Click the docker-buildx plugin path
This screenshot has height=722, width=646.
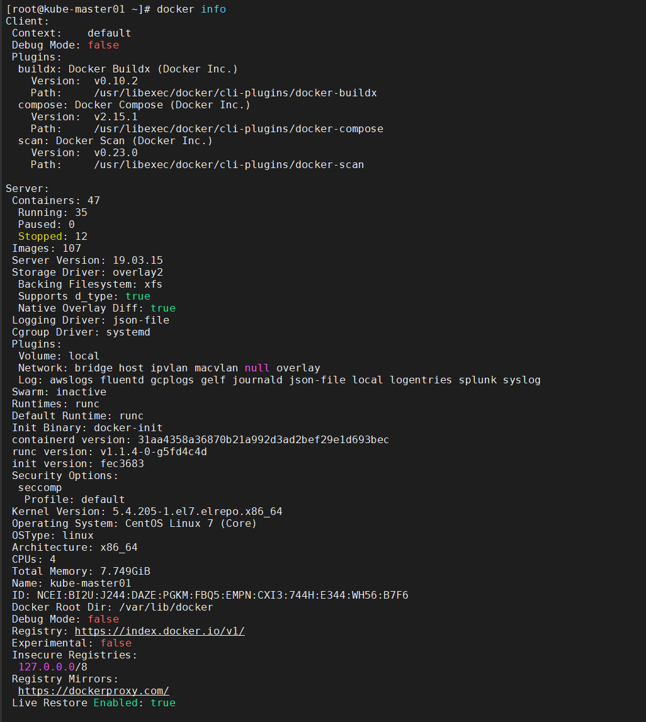click(x=235, y=93)
